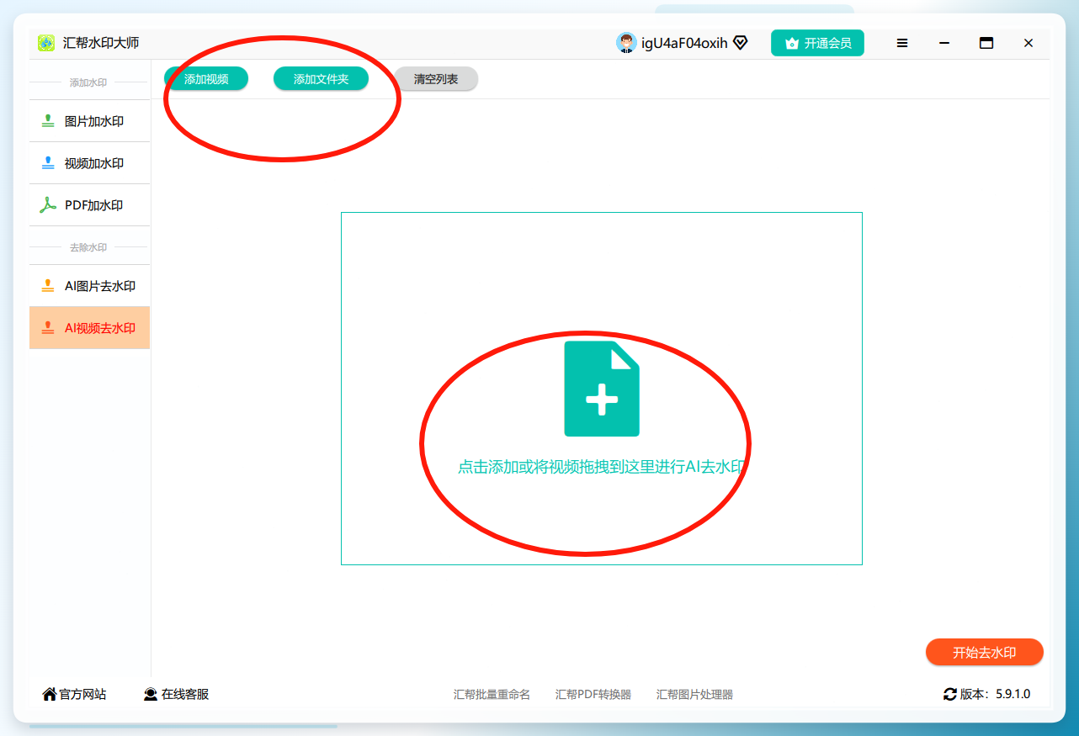Viewport: 1079px width, 736px height.
Task: Open the 官方网站 link
Action: click(x=74, y=695)
